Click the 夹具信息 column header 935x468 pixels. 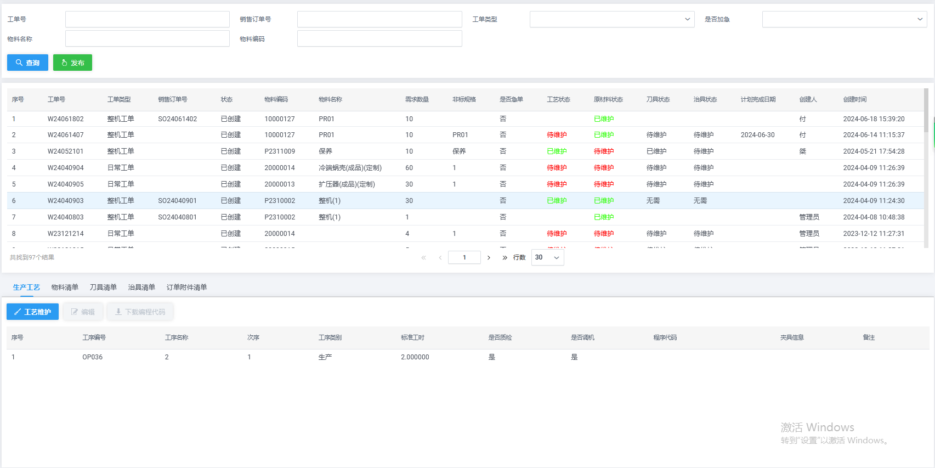click(x=792, y=337)
